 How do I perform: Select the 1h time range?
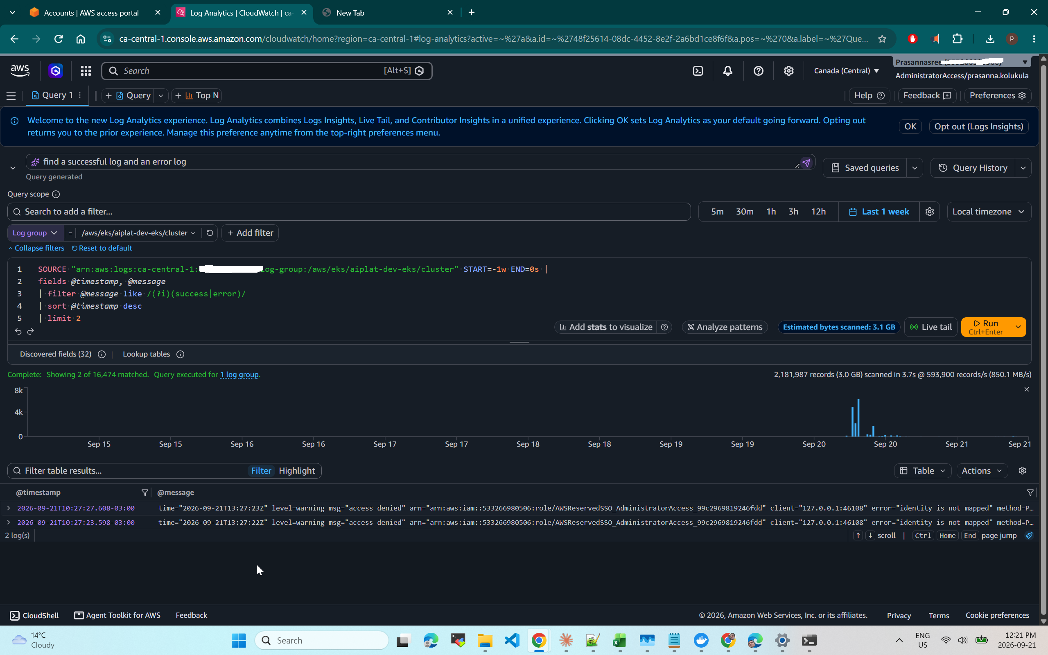pos(771,211)
